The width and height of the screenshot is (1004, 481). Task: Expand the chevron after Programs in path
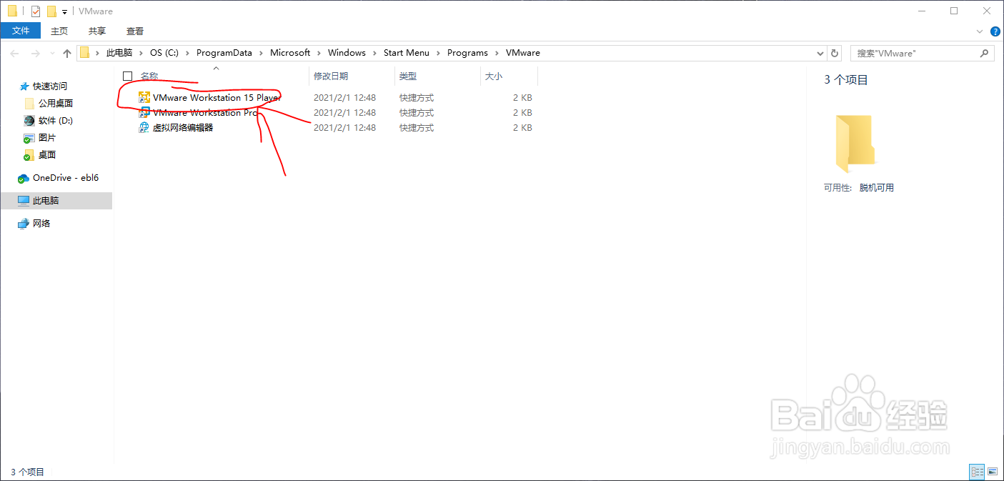(x=497, y=53)
